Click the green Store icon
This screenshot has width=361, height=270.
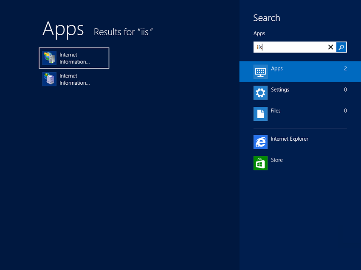tap(260, 163)
